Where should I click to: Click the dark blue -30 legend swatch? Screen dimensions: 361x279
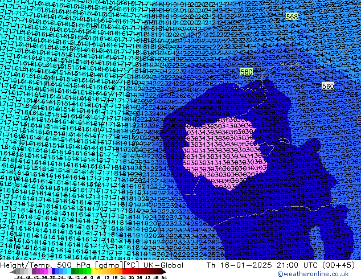click(x=54, y=271)
